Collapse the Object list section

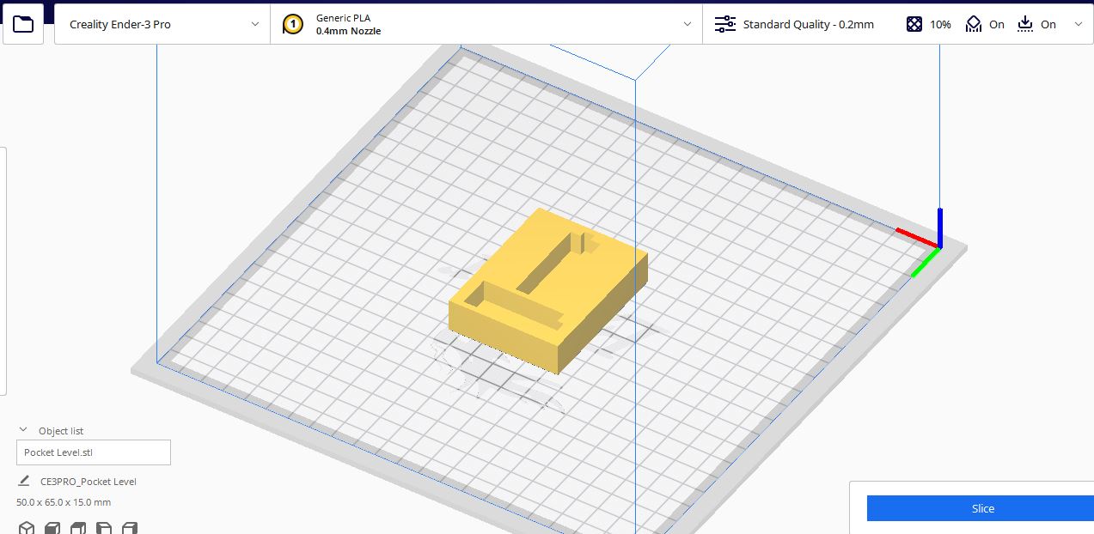tap(22, 431)
